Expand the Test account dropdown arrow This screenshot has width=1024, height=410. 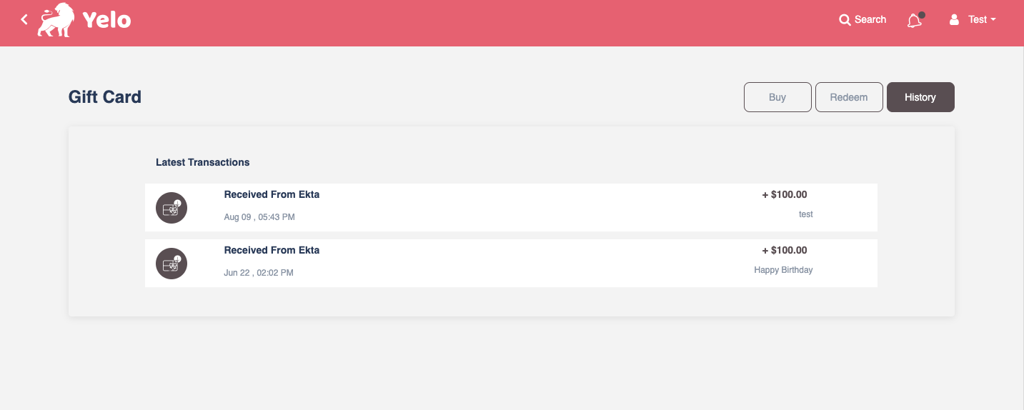(x=993, y=20)
